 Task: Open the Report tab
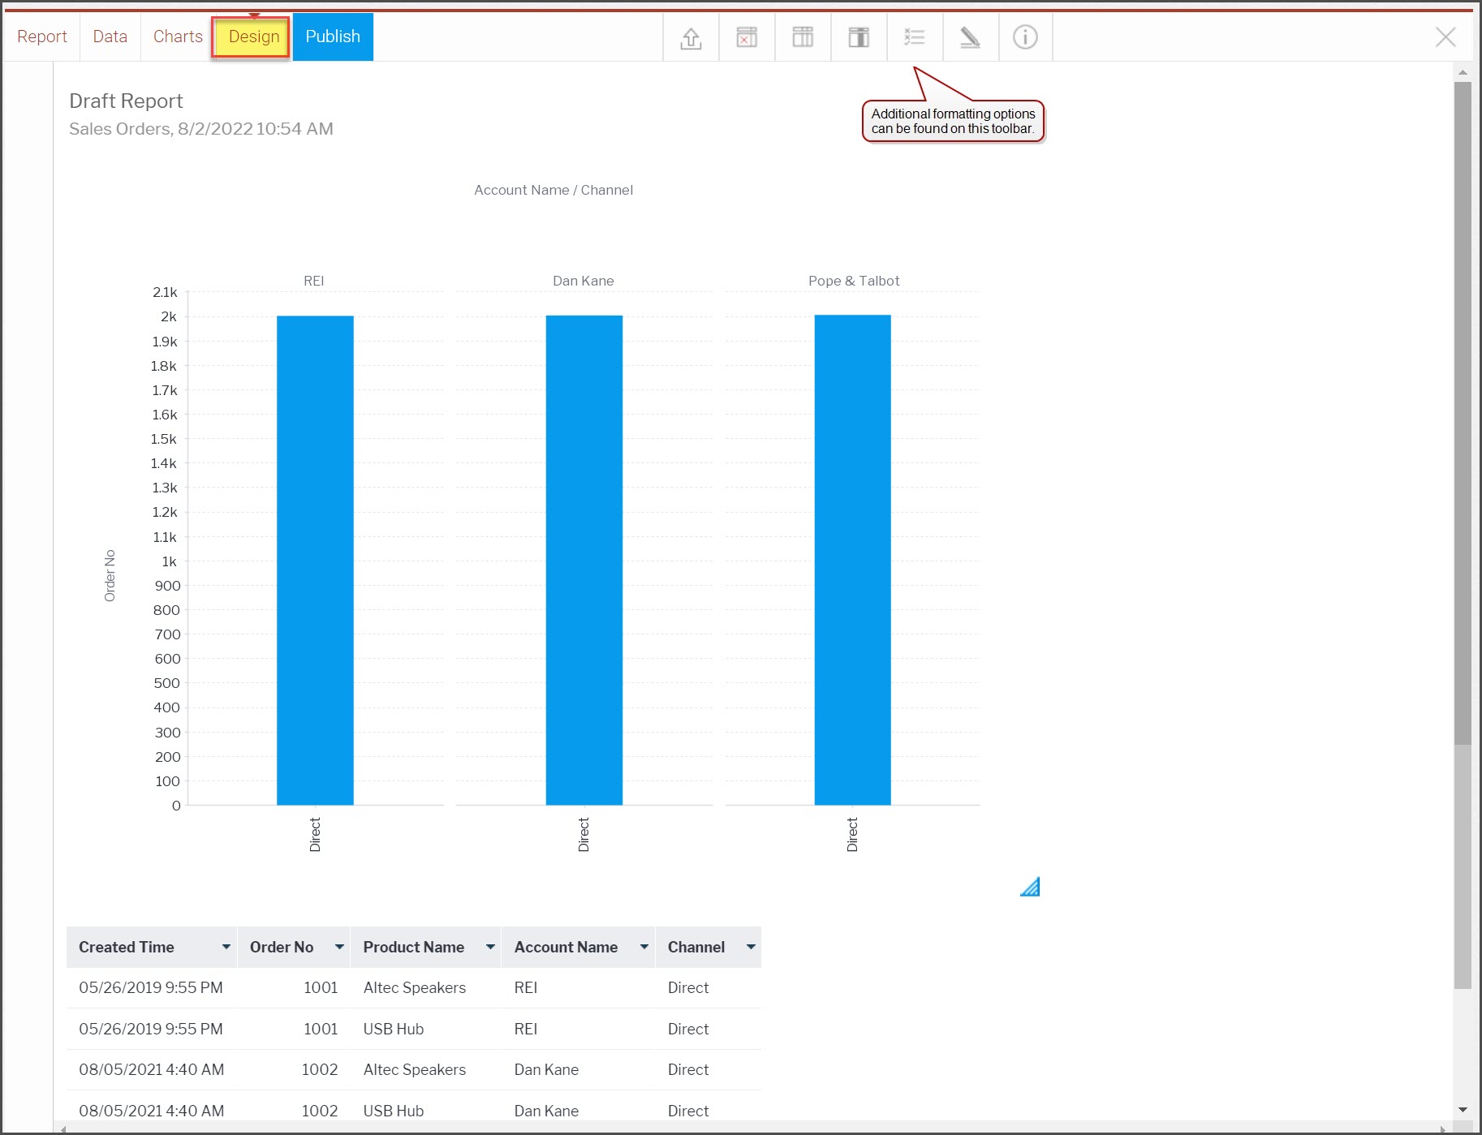coord(42,37)
